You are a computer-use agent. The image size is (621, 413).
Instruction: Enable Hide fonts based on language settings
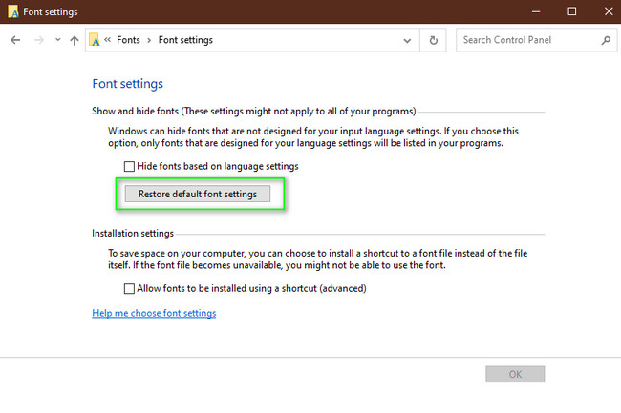[129, 166]
